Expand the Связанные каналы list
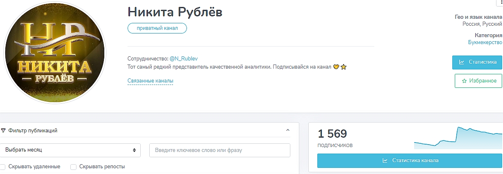Screen dimensions: 503x174 [150, 81]
